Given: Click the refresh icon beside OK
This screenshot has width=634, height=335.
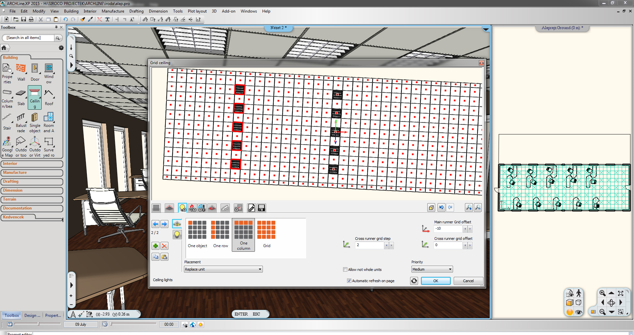Looking at the screenshot, I should [414, 281].
